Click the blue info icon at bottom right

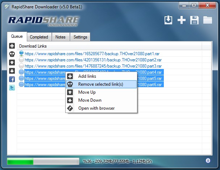click(208, 161)
